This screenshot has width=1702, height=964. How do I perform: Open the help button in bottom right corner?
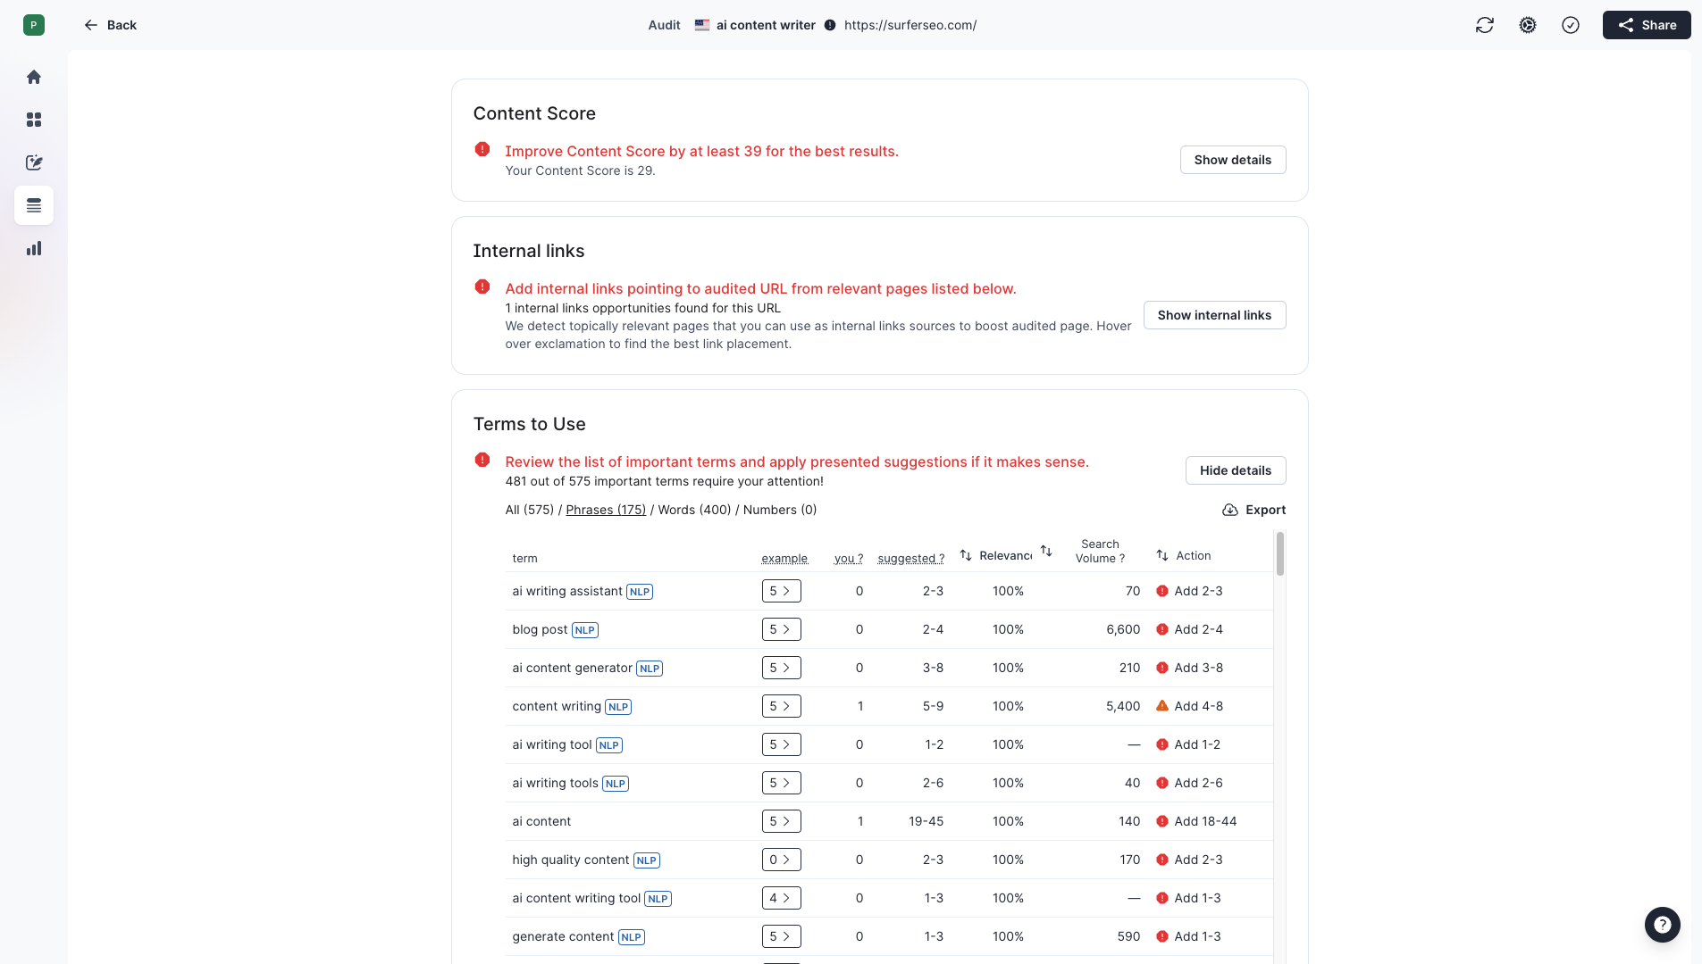[x=1662, y=925]
